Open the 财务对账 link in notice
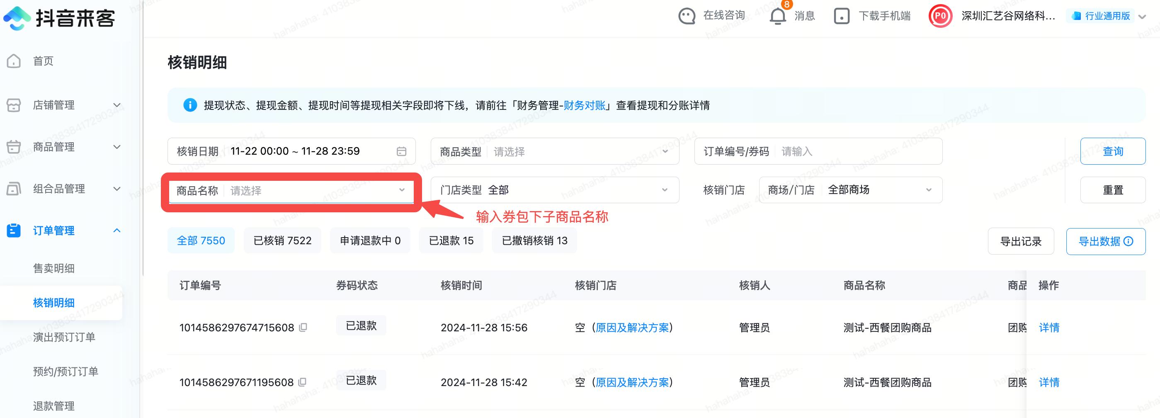Image resolution: width=1160 pixels, height=418 pixels. [x=585, y=105]
